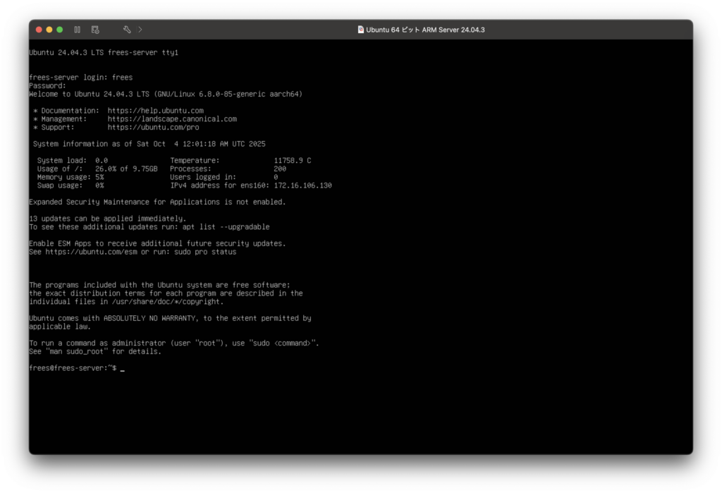Expand the toolbar chevron arrow
The width and height of the screenshot is (722, 493).
(140, 30)
